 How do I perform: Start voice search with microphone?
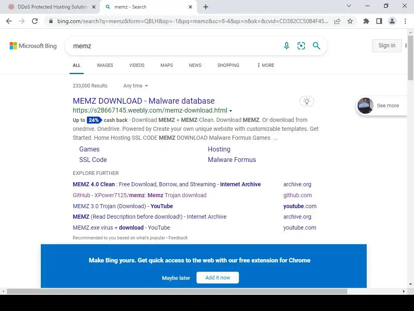coord(287,46)
